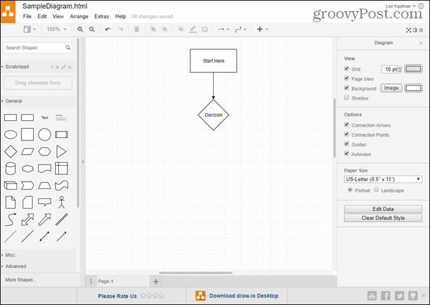Choose the callout speech bubble shape
Screen dimensions: 430x305
click(x=44, y=203)
